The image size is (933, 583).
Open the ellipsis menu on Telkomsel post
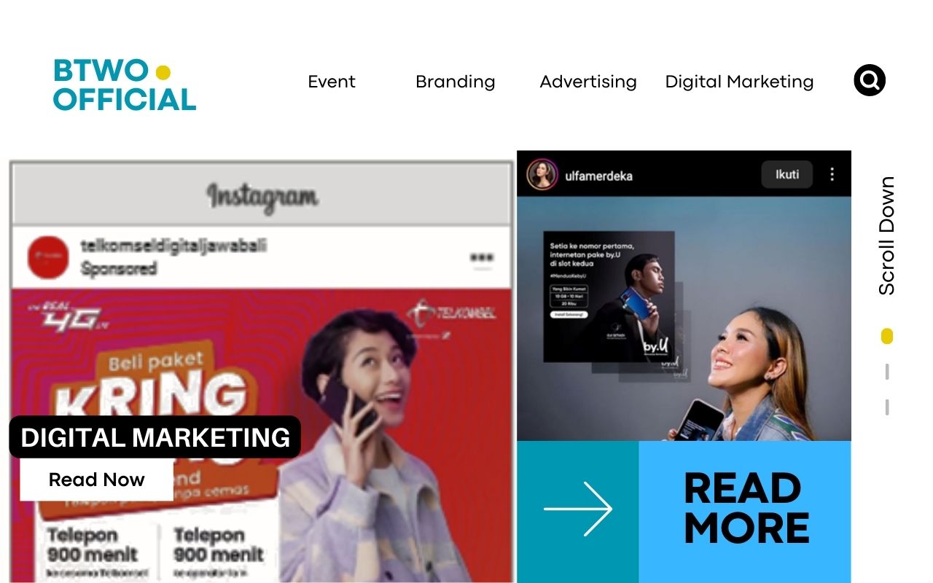tap(482, 257)
